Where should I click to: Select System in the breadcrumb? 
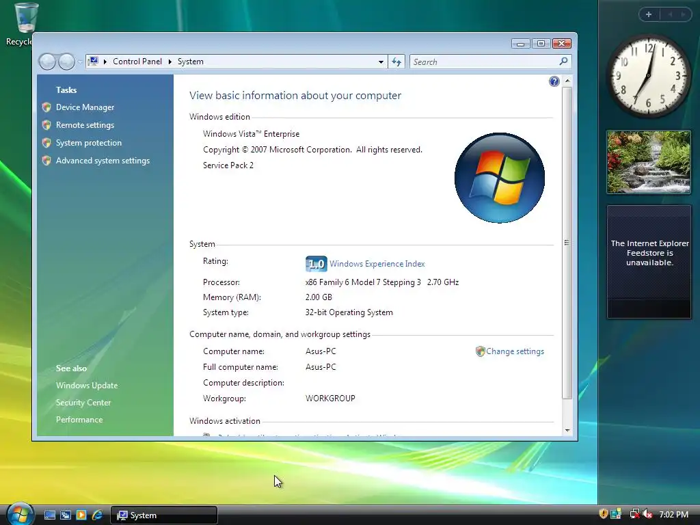pos(191,62)
